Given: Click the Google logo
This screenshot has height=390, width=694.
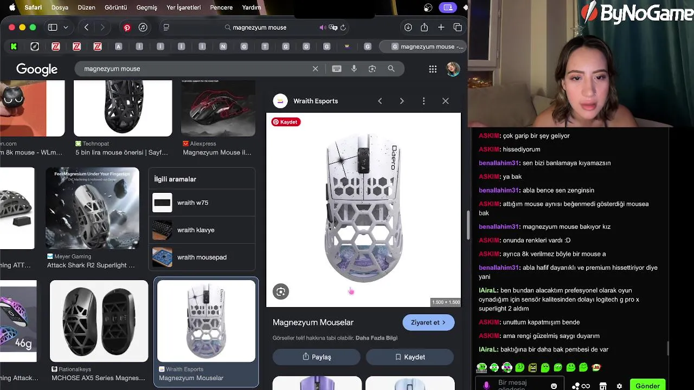Looking at the screenshot, I should click(37, 69).
